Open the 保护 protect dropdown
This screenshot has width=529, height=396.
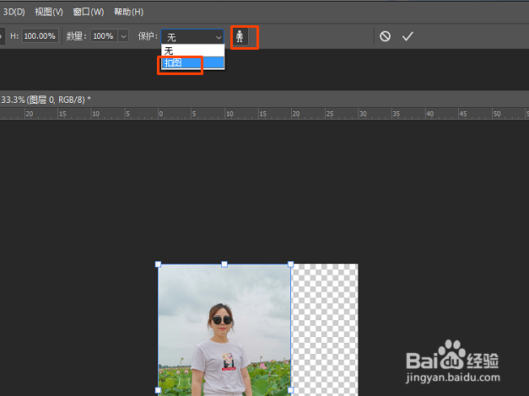(x=192, y=37)
